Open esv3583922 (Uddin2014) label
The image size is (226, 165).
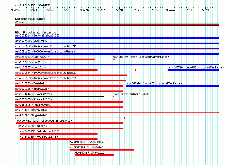32,57
